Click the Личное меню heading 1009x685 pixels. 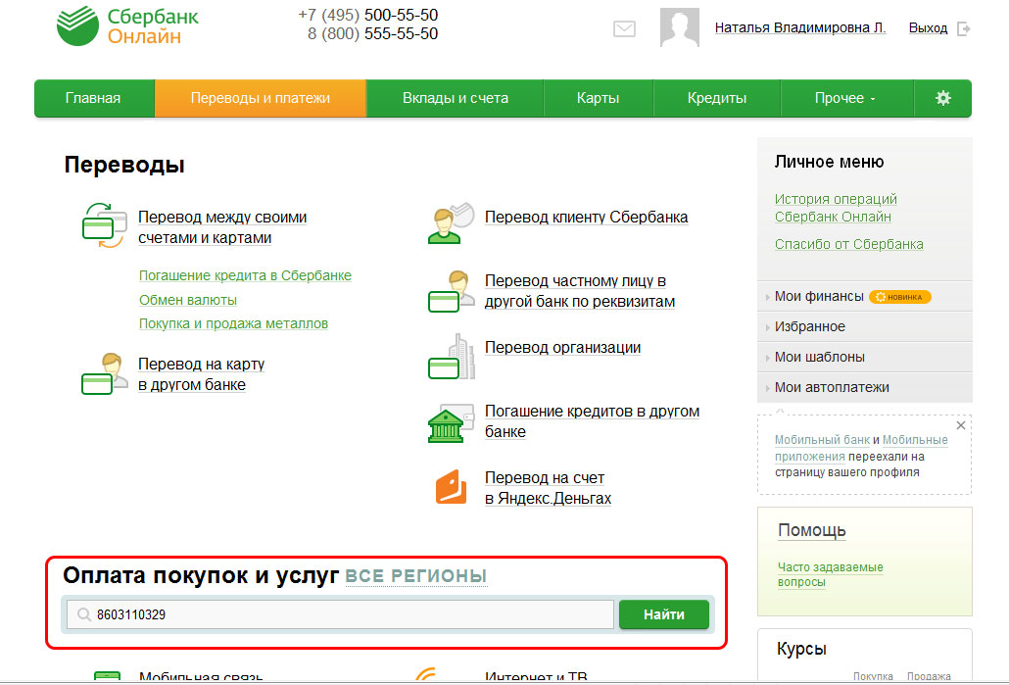click(x=829, y=163)
